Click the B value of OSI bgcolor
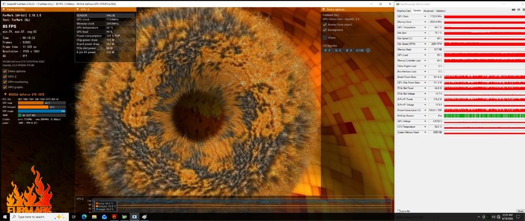 [349, 50]
